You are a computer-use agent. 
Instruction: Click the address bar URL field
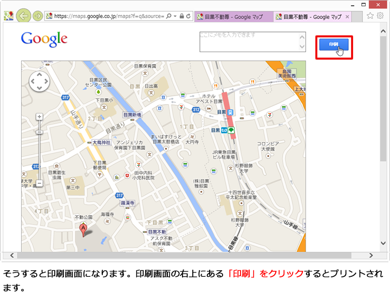(x=109, y=16)
